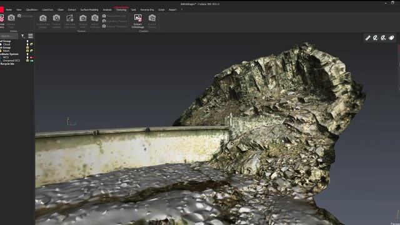Open the Surface Modeling tab
The width and height of the screenshot is (400, 225).
pyautogui.click(x=89, y=10)
